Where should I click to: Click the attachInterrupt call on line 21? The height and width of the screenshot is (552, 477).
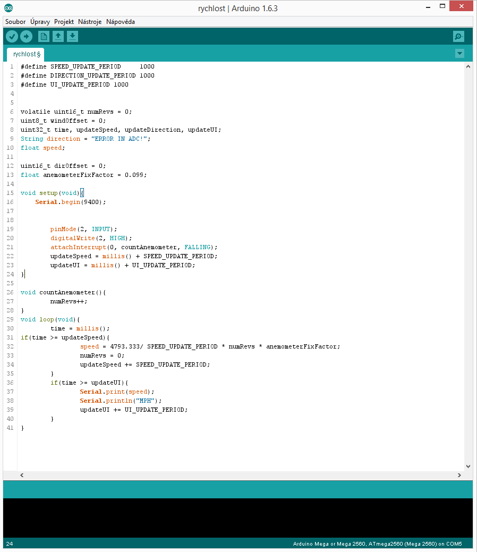click(134, 247)
